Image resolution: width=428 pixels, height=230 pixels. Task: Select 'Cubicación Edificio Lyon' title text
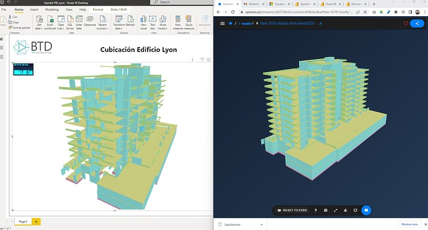point(138,50)
